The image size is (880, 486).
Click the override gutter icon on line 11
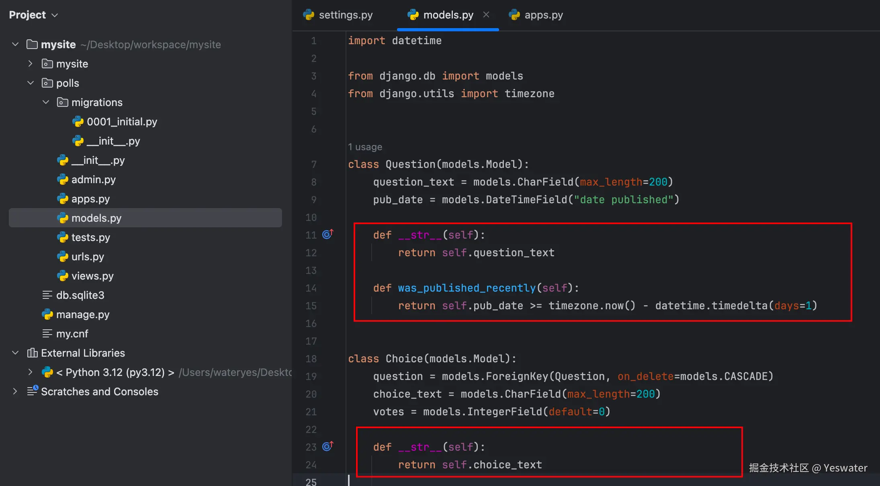(327, 235)
